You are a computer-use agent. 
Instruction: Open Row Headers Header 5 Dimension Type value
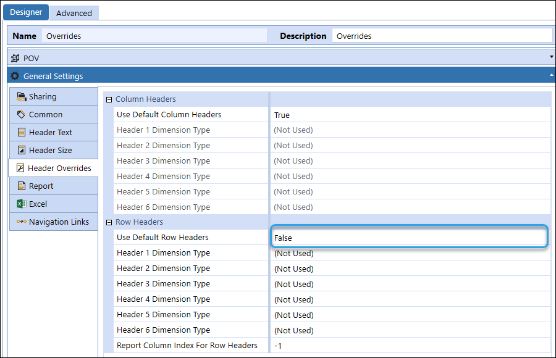coord(410,315)
